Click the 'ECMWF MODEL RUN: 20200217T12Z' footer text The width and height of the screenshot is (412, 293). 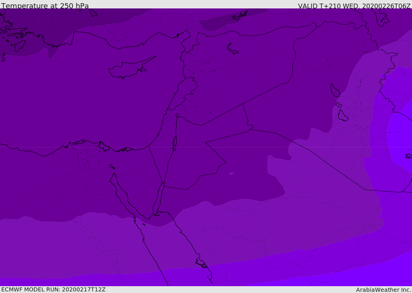pos(54,289)
